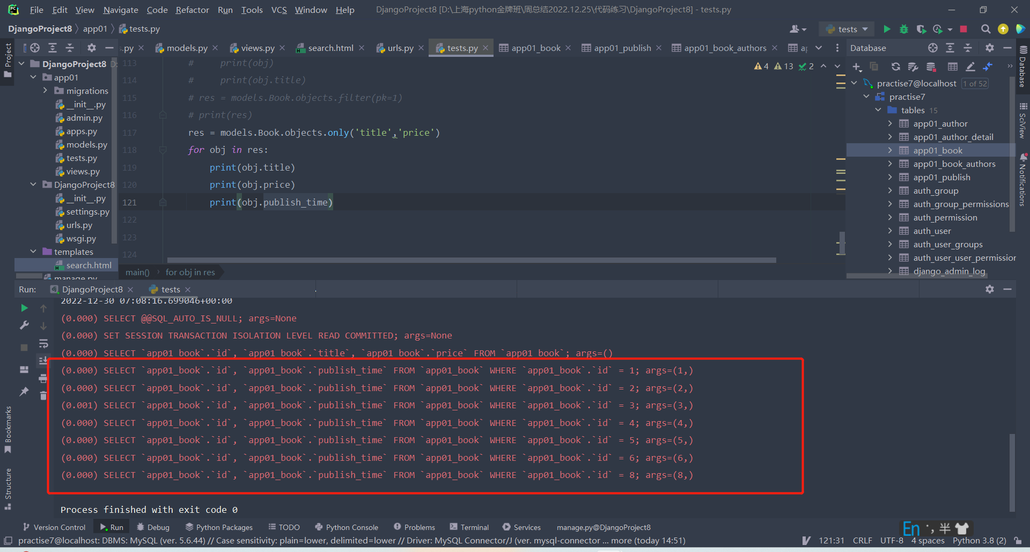Collapse all items in the Project panel
Viewport: 1030px width, 552px height.
[x=70, y=48]
